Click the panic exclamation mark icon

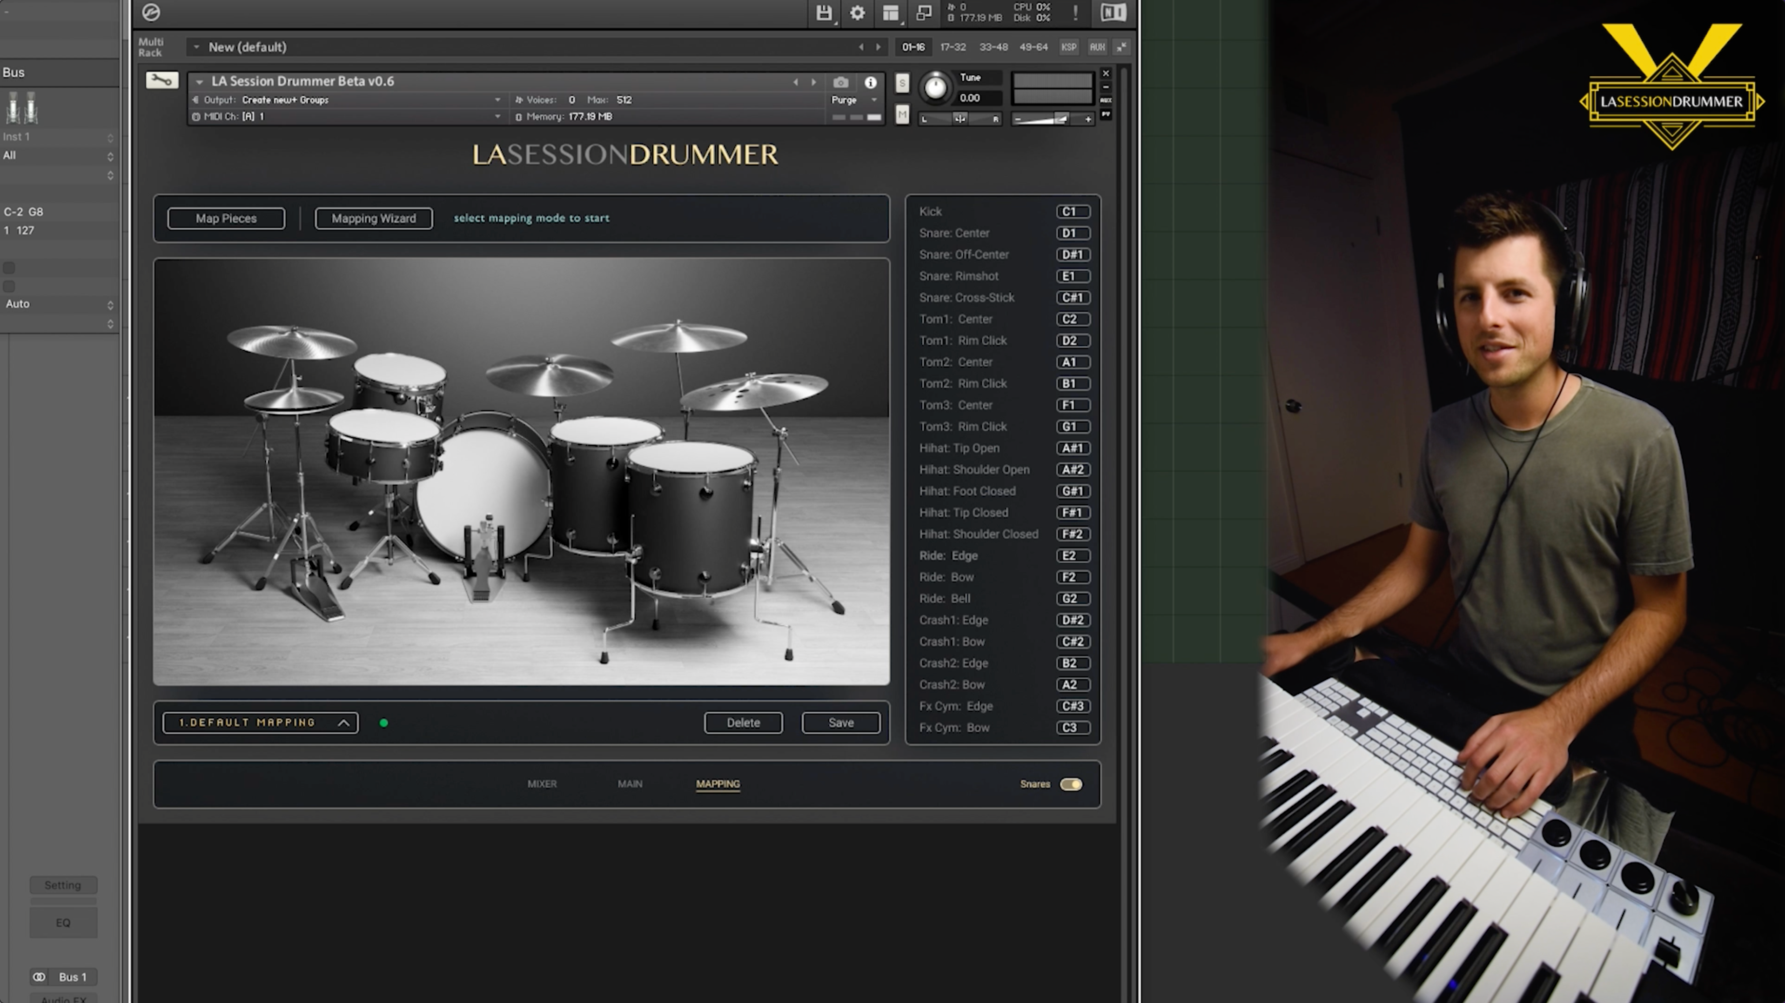(x=1075, y=13)
